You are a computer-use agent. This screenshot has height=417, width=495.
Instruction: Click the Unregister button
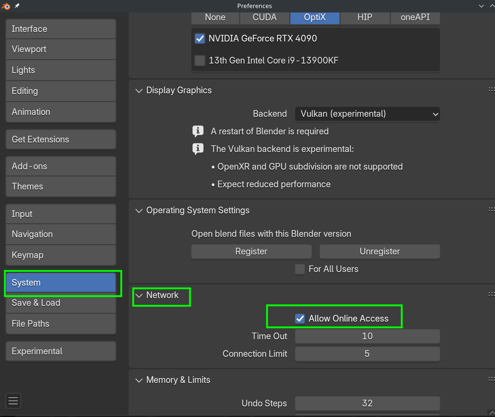click(x=380, y=252)
